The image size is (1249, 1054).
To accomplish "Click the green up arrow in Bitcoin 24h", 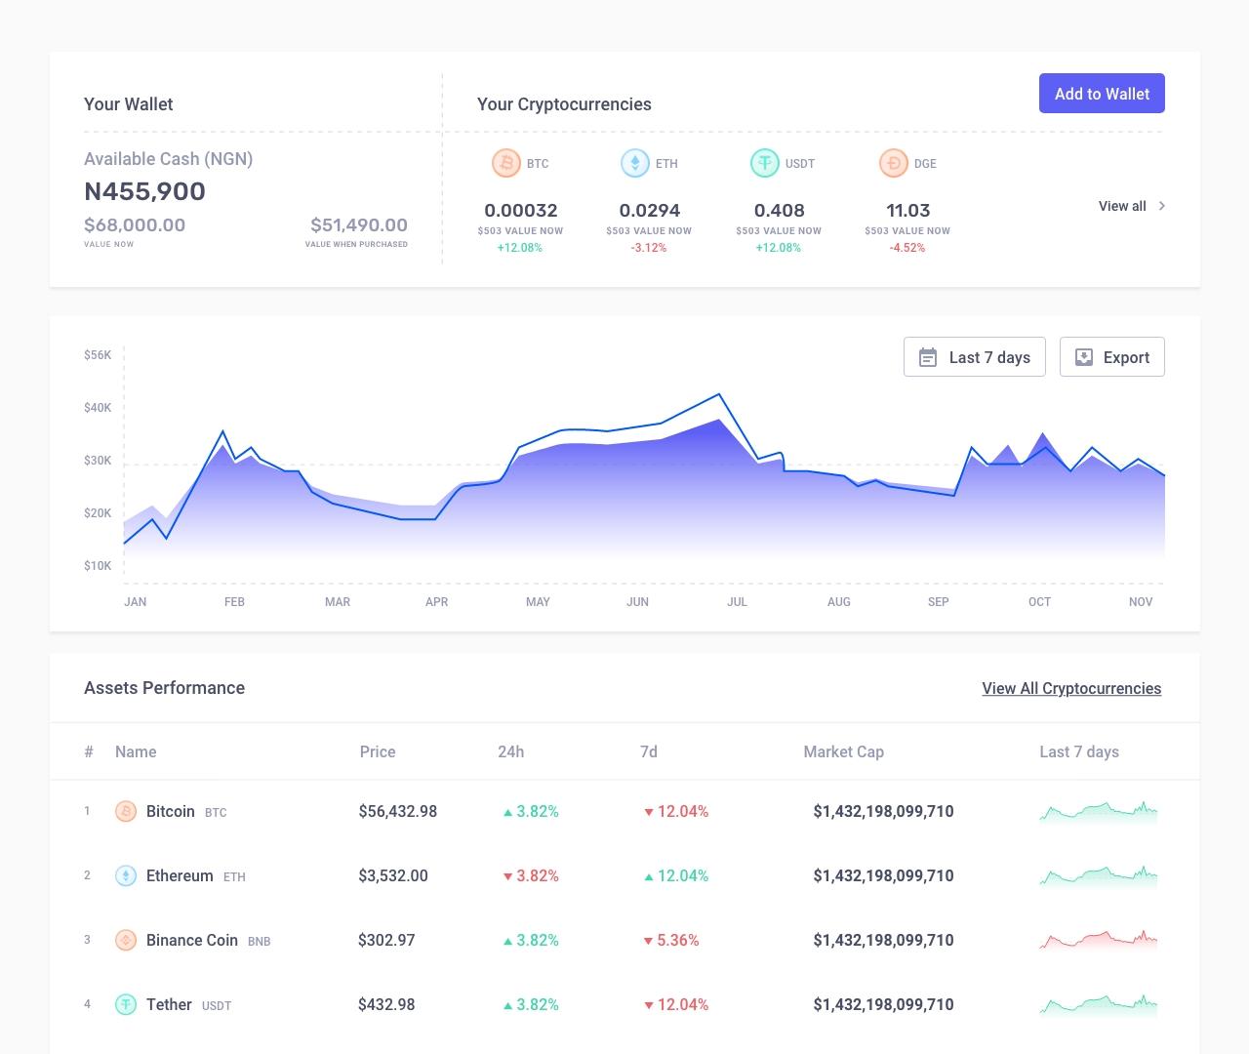I will (x=507, y=812).
